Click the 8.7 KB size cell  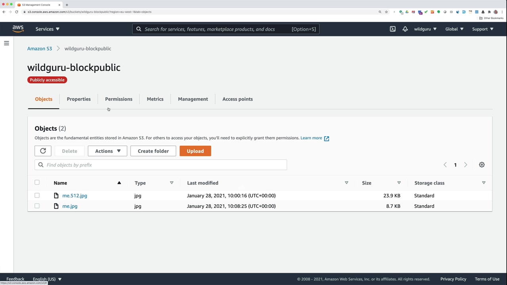393,206
